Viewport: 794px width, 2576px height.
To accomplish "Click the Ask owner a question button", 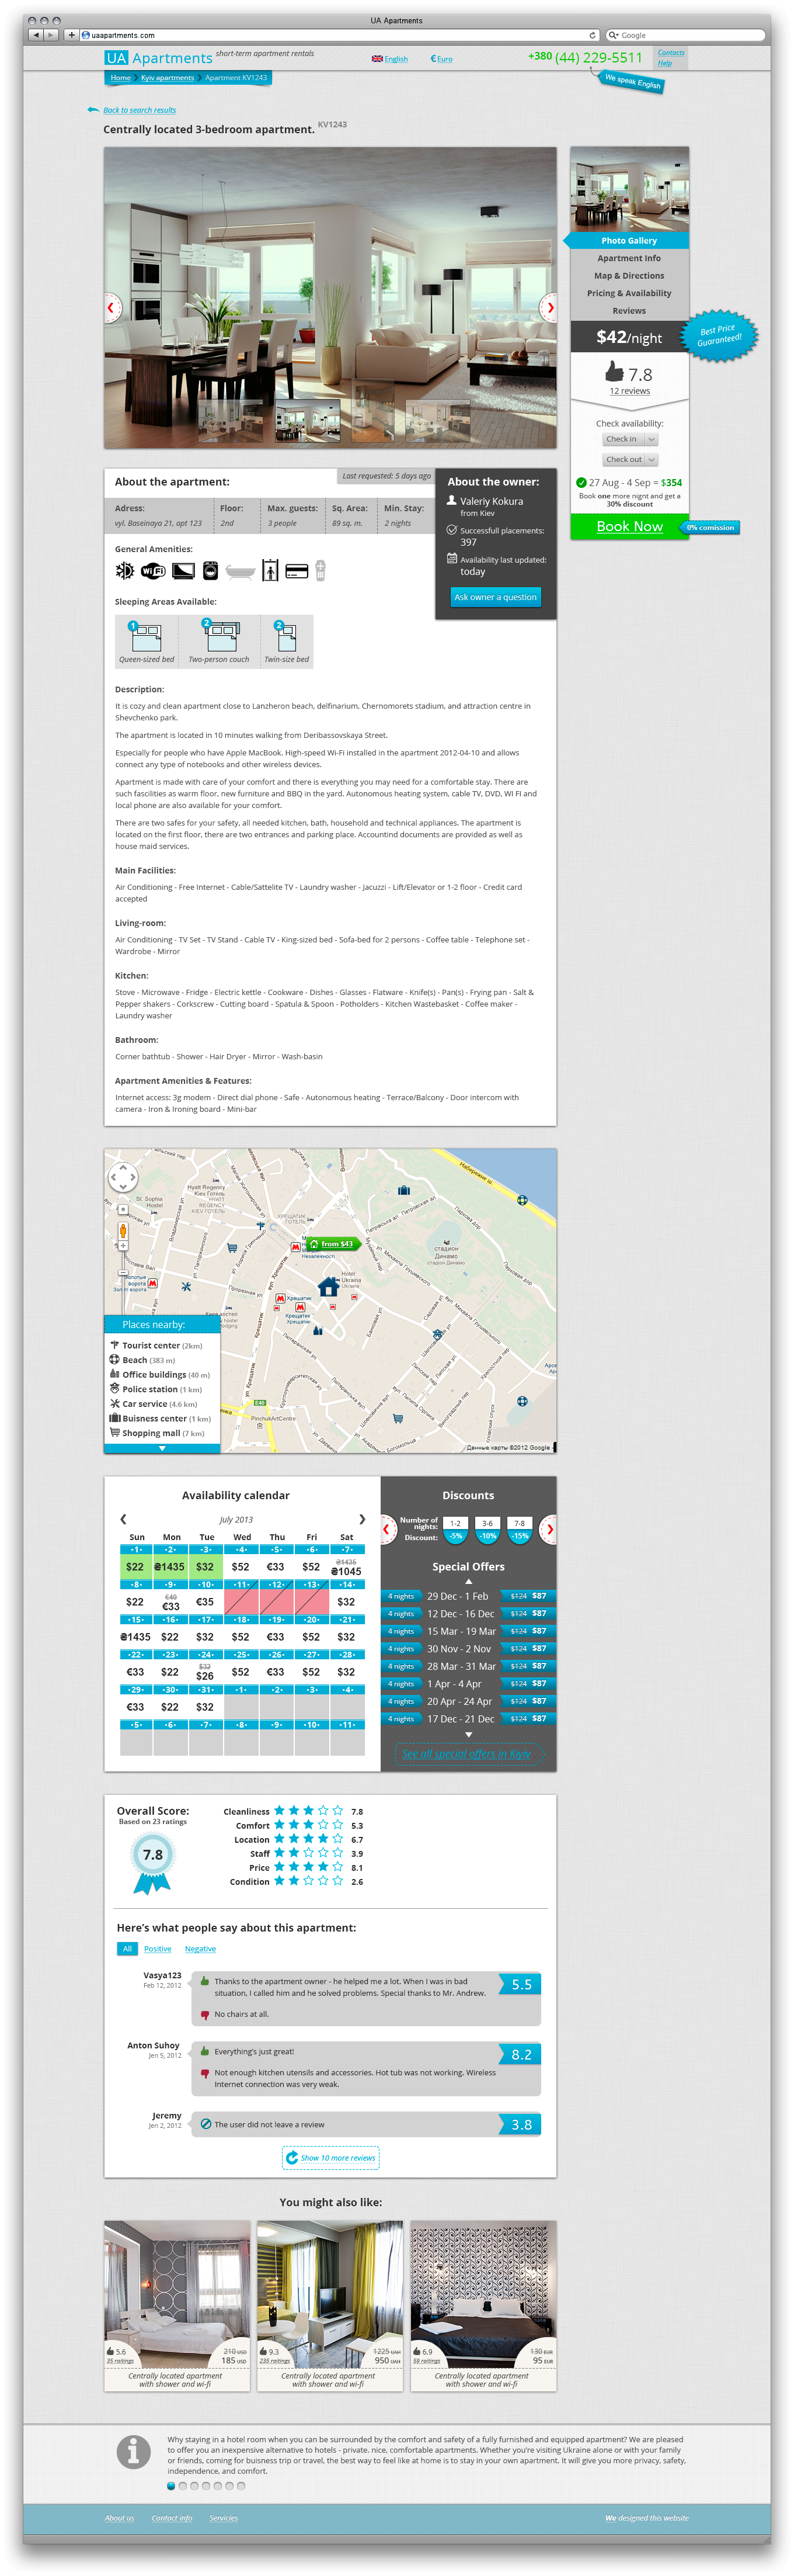I will [x=496, y=597].
